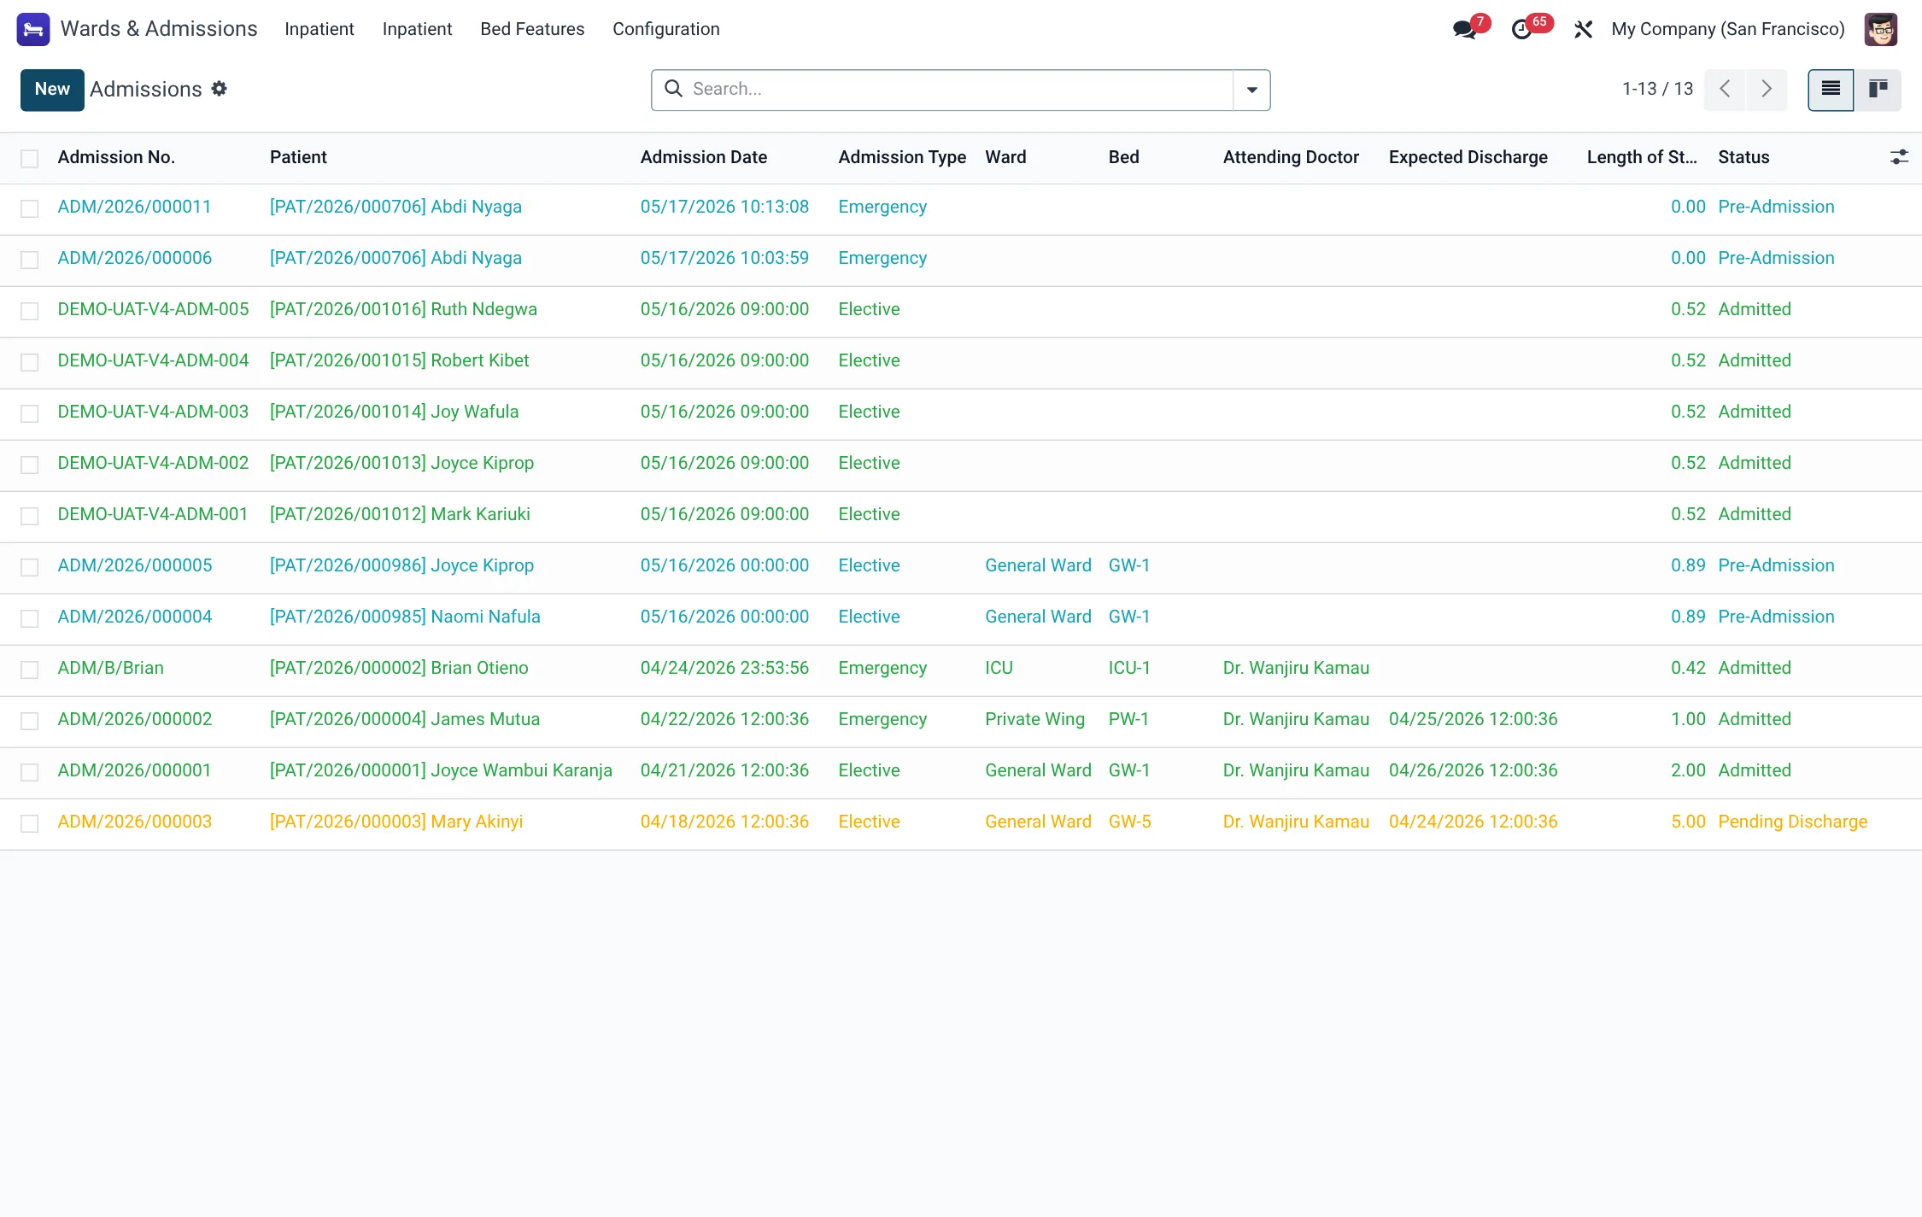Open the Bed Features menu
The height and width of the screenshot is (1217, 1922).
point(532,29)
